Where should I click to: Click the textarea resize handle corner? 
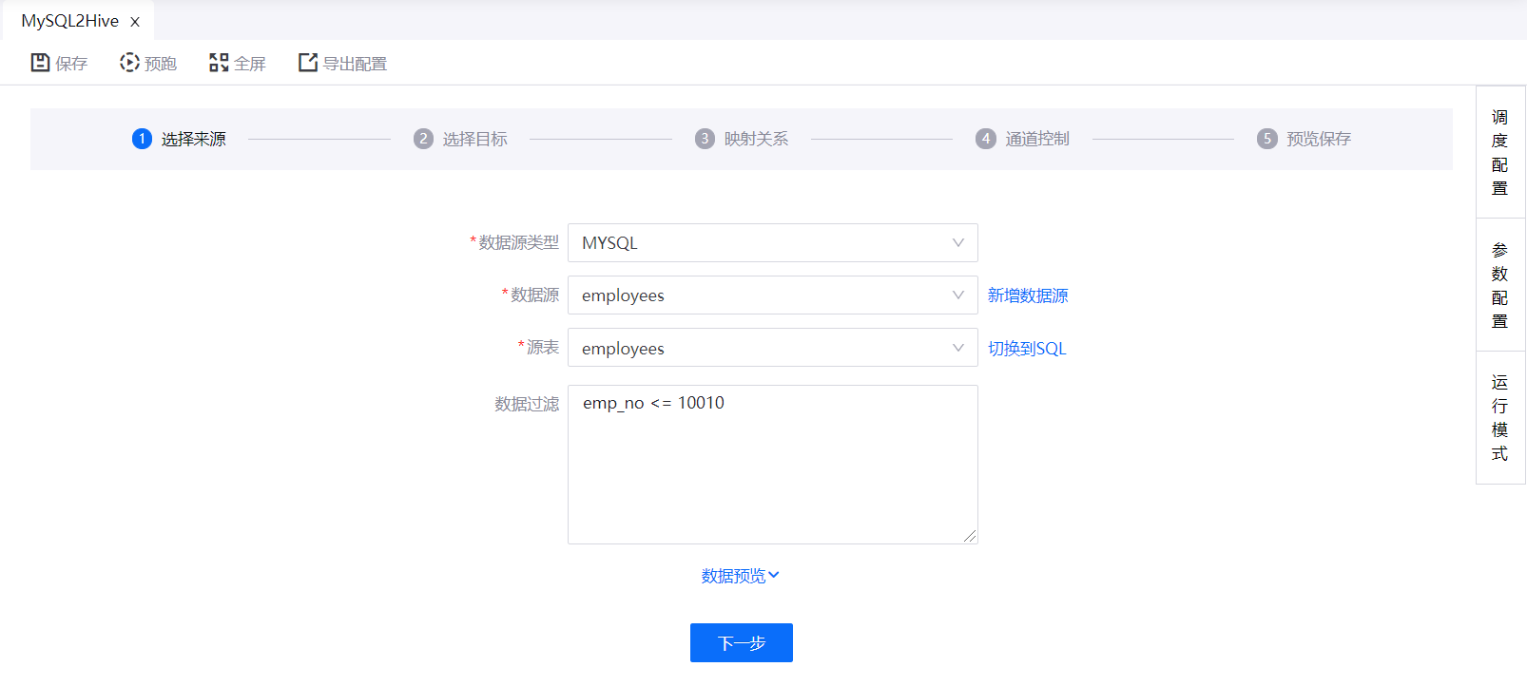970,537
